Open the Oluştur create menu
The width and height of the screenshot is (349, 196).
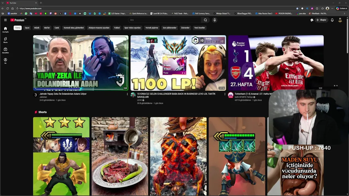321,20
